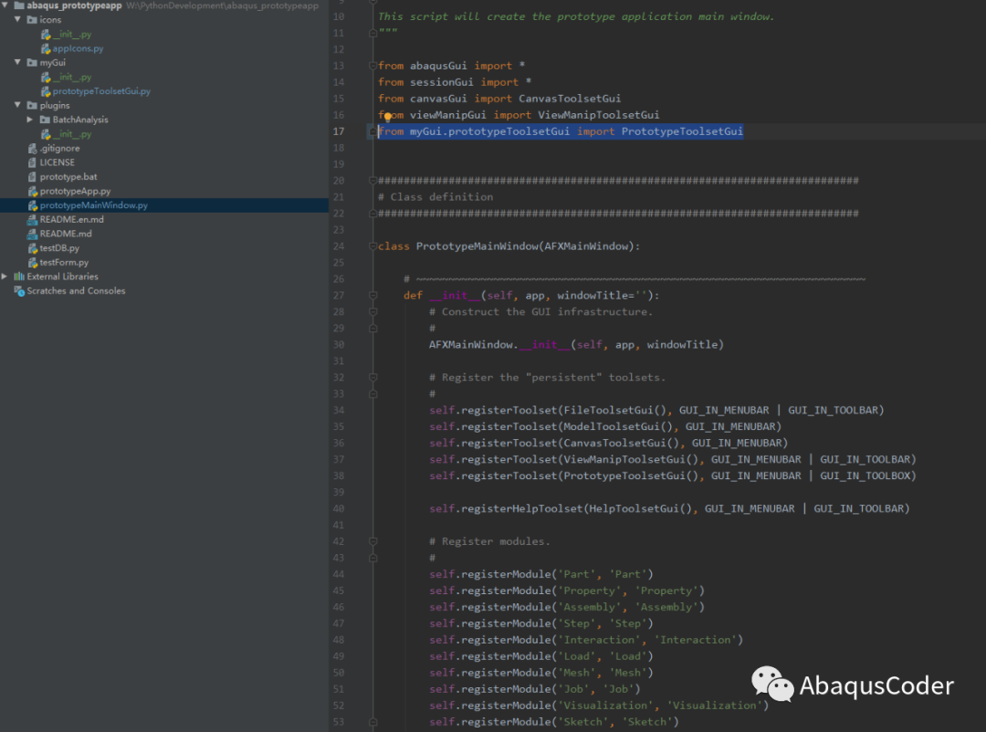Collapse the plugins folder arrow
The width and height of the screenshot is (986, 732).
pyautogui.click(x=17, y=105)
